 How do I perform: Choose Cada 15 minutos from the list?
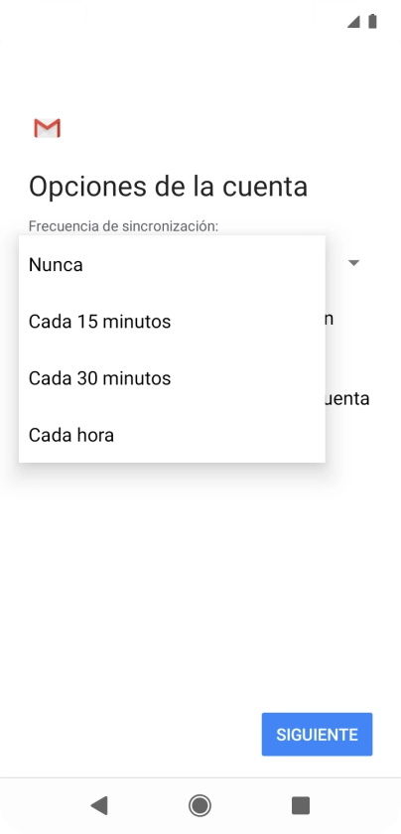[172, 322]
